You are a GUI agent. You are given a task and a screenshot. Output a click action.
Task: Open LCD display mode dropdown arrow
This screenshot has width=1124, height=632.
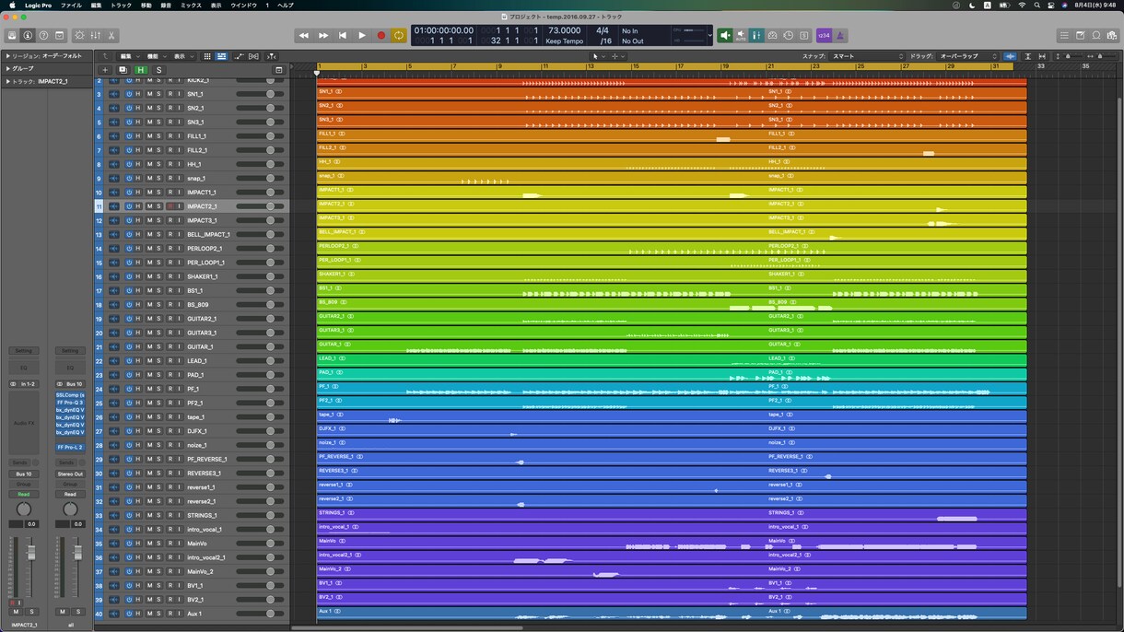click(x=709, y=36)
